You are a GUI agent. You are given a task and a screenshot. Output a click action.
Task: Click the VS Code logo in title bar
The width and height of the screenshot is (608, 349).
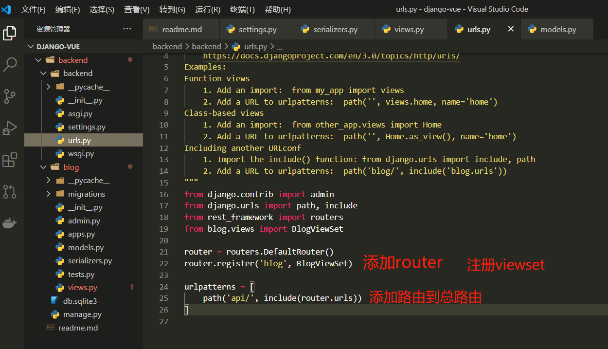coord(6,9)
